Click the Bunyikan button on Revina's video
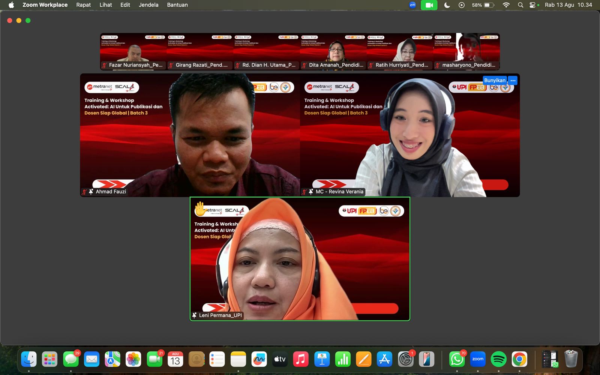The width and height of the screenshot is (600, 375). click(x=495, y=80)
